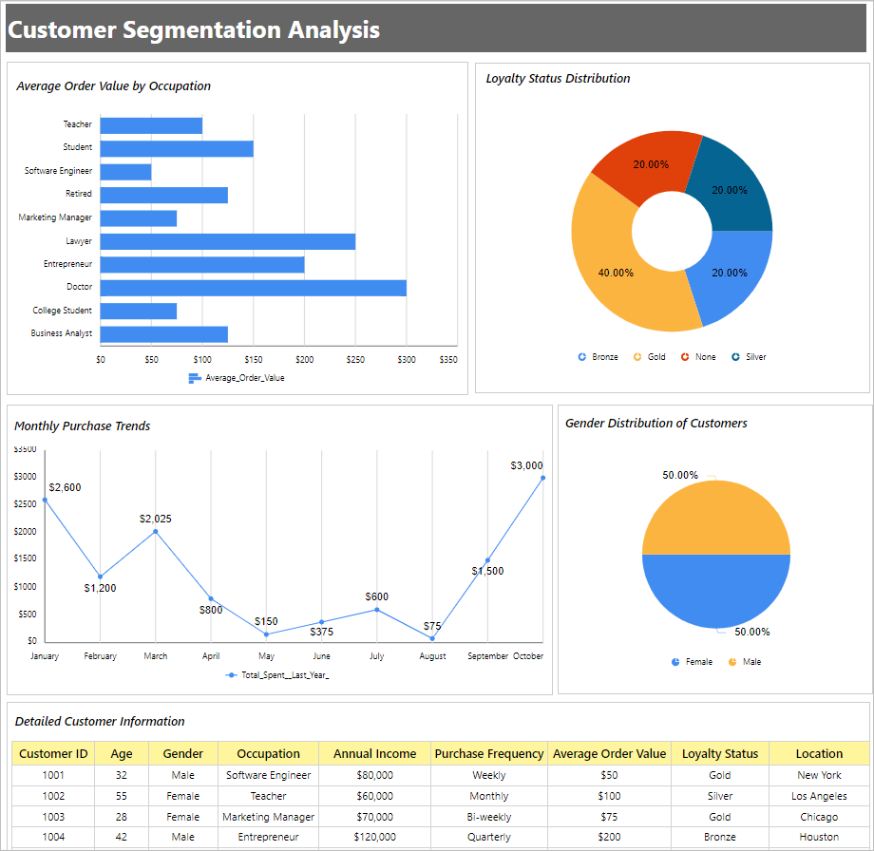The height and width of the screenshot is (851, 874).
Task: Click the Gold legend icon
Action: point(637,357)
